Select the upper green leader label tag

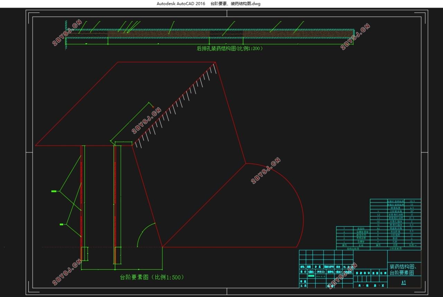(x=54, y=191)
